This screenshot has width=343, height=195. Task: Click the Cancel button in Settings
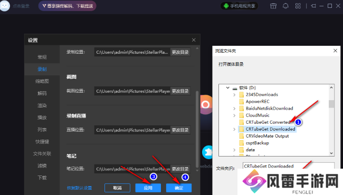tap(118, 188)
